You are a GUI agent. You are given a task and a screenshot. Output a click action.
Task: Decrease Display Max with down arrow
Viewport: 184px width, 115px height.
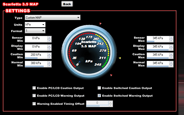pos(171,48)
